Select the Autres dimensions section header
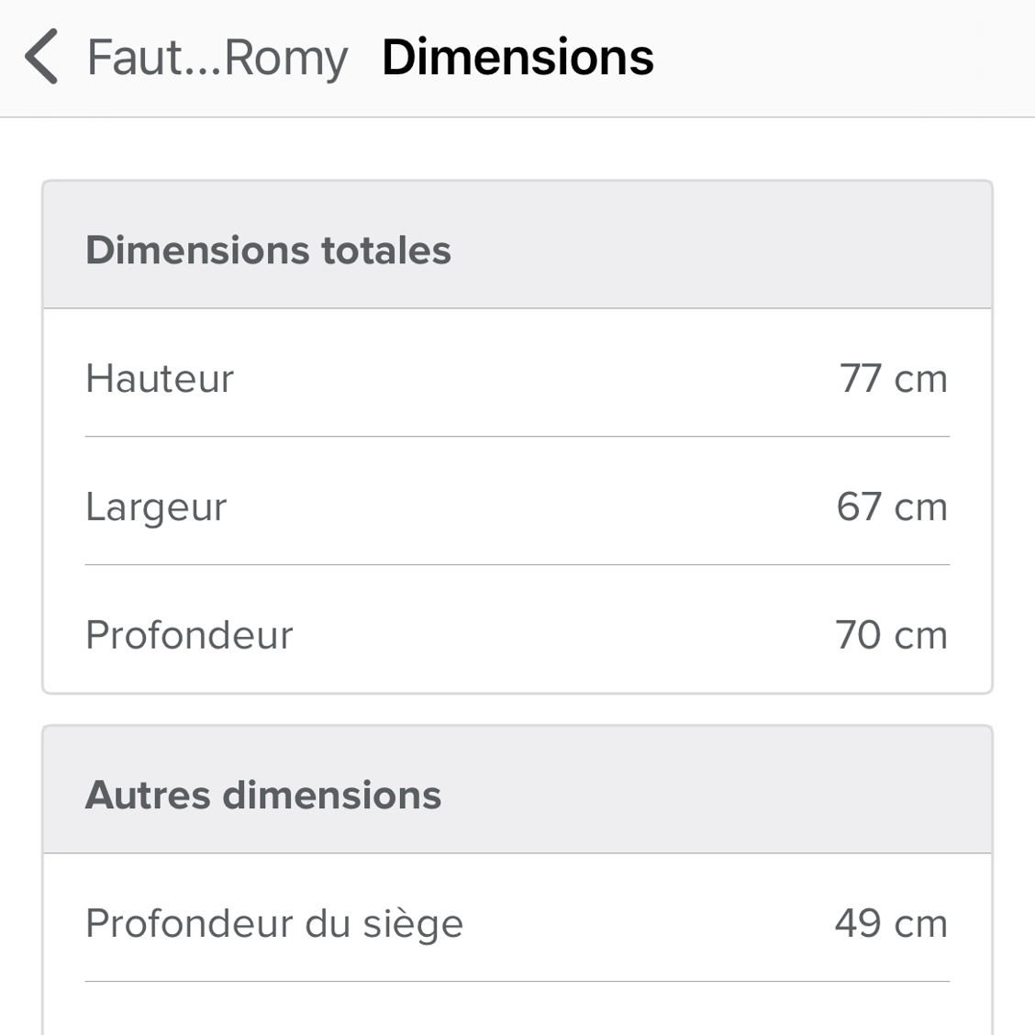 pyautogui.click(x=262, y=795)
